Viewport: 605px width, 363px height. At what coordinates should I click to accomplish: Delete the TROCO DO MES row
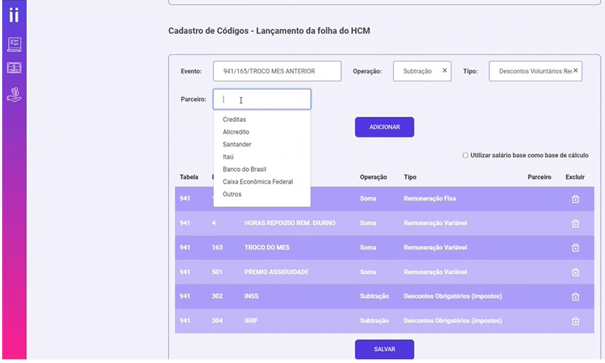click(576, 248)
